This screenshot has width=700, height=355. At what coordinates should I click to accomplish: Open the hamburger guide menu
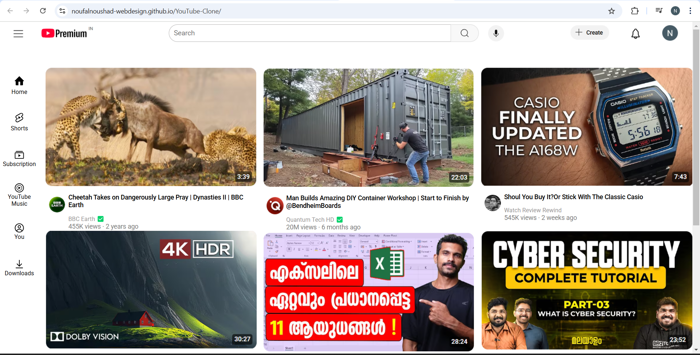18,33
